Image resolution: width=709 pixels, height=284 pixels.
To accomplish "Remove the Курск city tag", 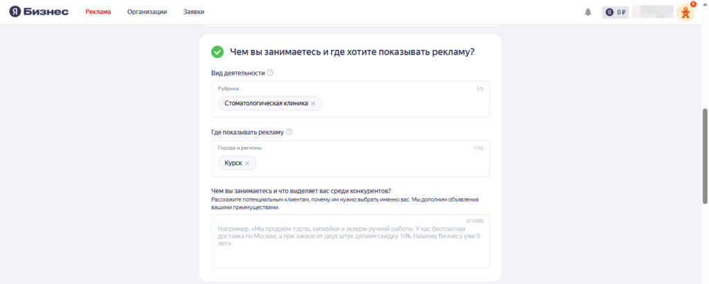I will [247, 163].
